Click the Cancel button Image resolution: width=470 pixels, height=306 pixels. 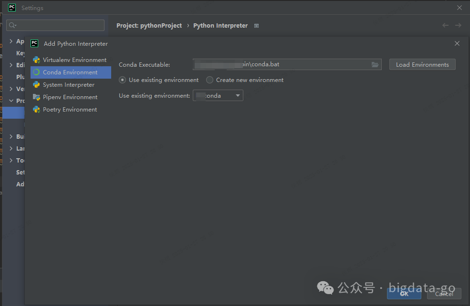(x=444, y=294)
